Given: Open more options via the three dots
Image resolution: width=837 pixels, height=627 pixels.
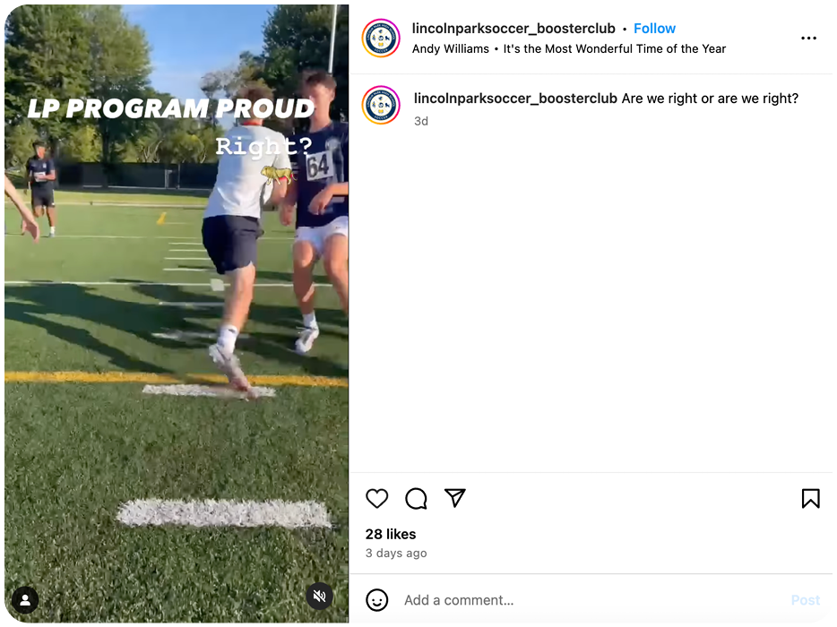Looking at the screenshot, I should 808,38.
